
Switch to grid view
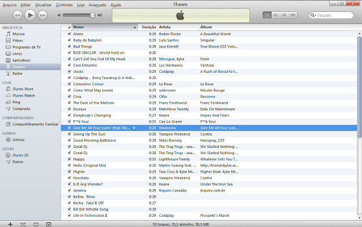pos(285,15)
